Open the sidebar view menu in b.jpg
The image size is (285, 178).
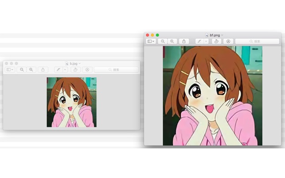pyautogui.click(x=10, y=70)
